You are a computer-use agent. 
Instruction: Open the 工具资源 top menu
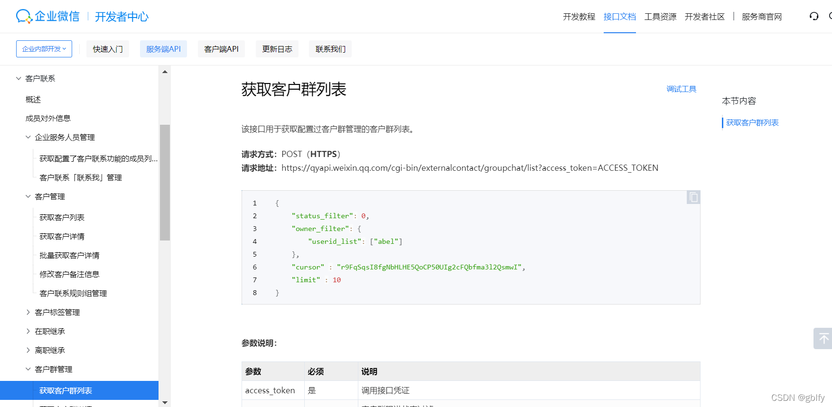coord(660,17)
